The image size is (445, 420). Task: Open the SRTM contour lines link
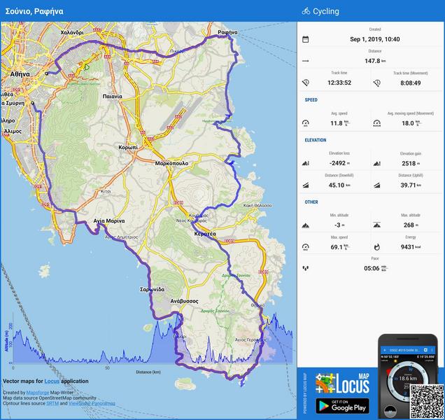52,404
